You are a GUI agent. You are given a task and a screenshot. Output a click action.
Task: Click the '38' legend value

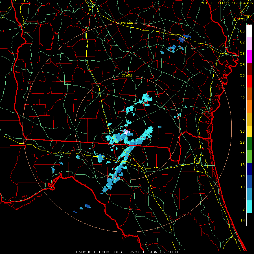click(x=242, y=109)
